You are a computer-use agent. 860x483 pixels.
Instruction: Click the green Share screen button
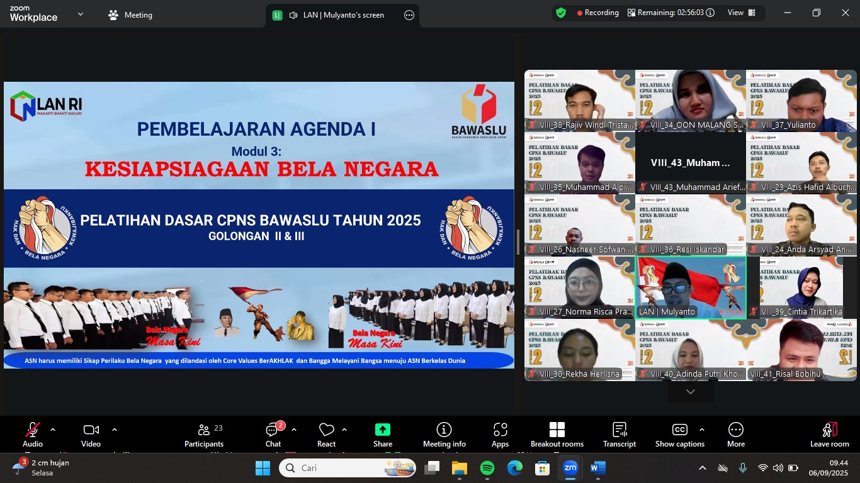382,435
